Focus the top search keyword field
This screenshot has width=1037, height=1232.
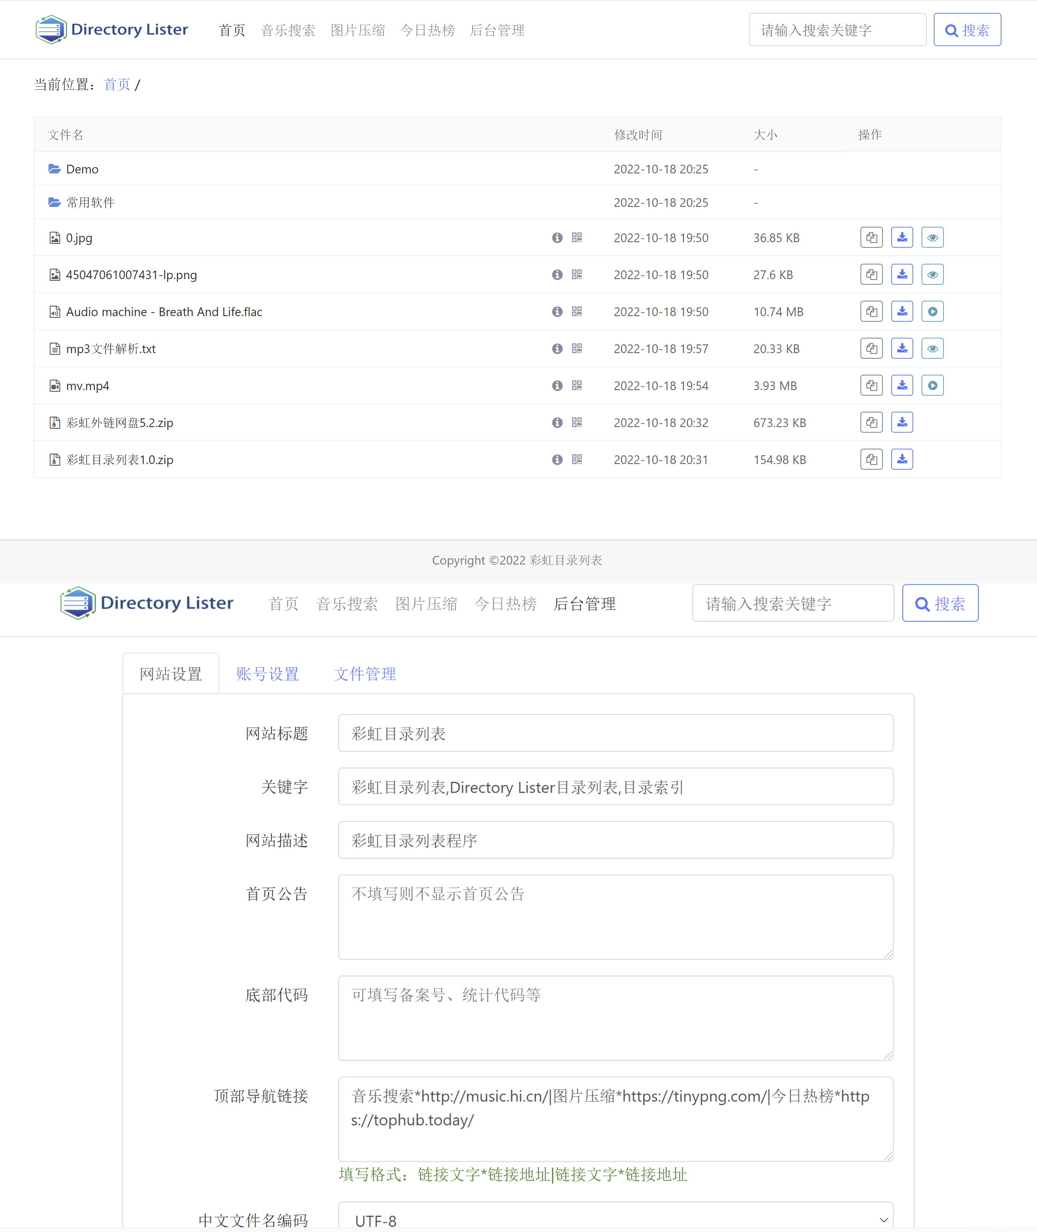click(x=837, y=30)
